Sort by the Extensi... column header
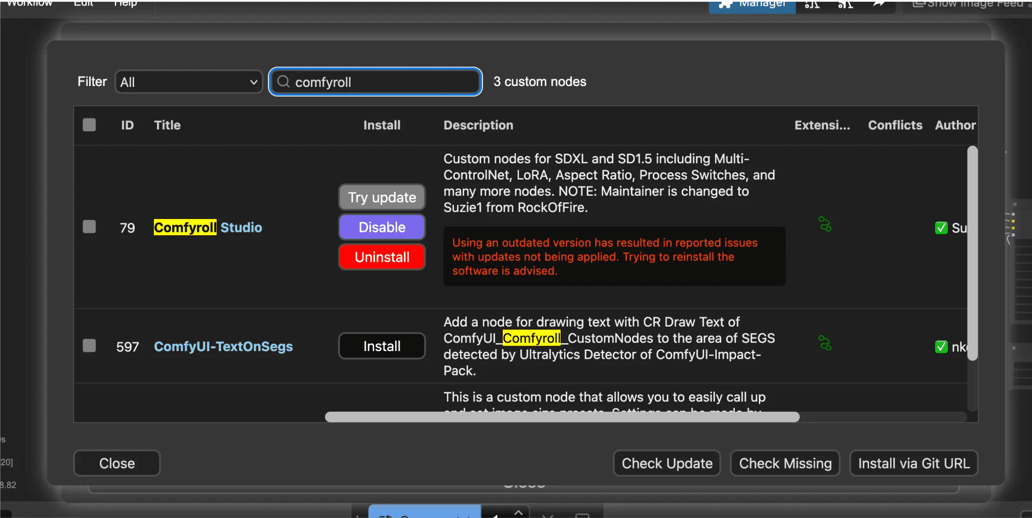This screenshot has height=518, width=1032. (x=822, y=125)
